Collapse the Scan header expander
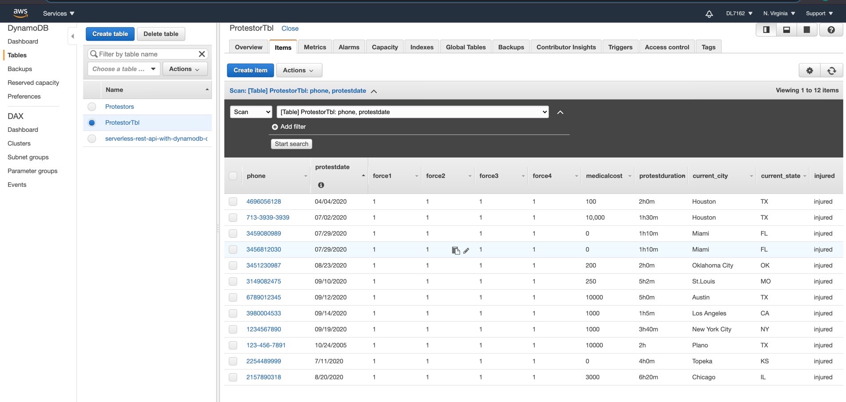Image resolution: width=846 pixels, height=402 pixels. (374, 91)
